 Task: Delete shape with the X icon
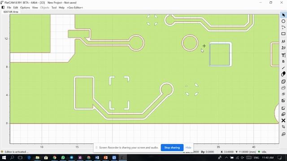283,120
